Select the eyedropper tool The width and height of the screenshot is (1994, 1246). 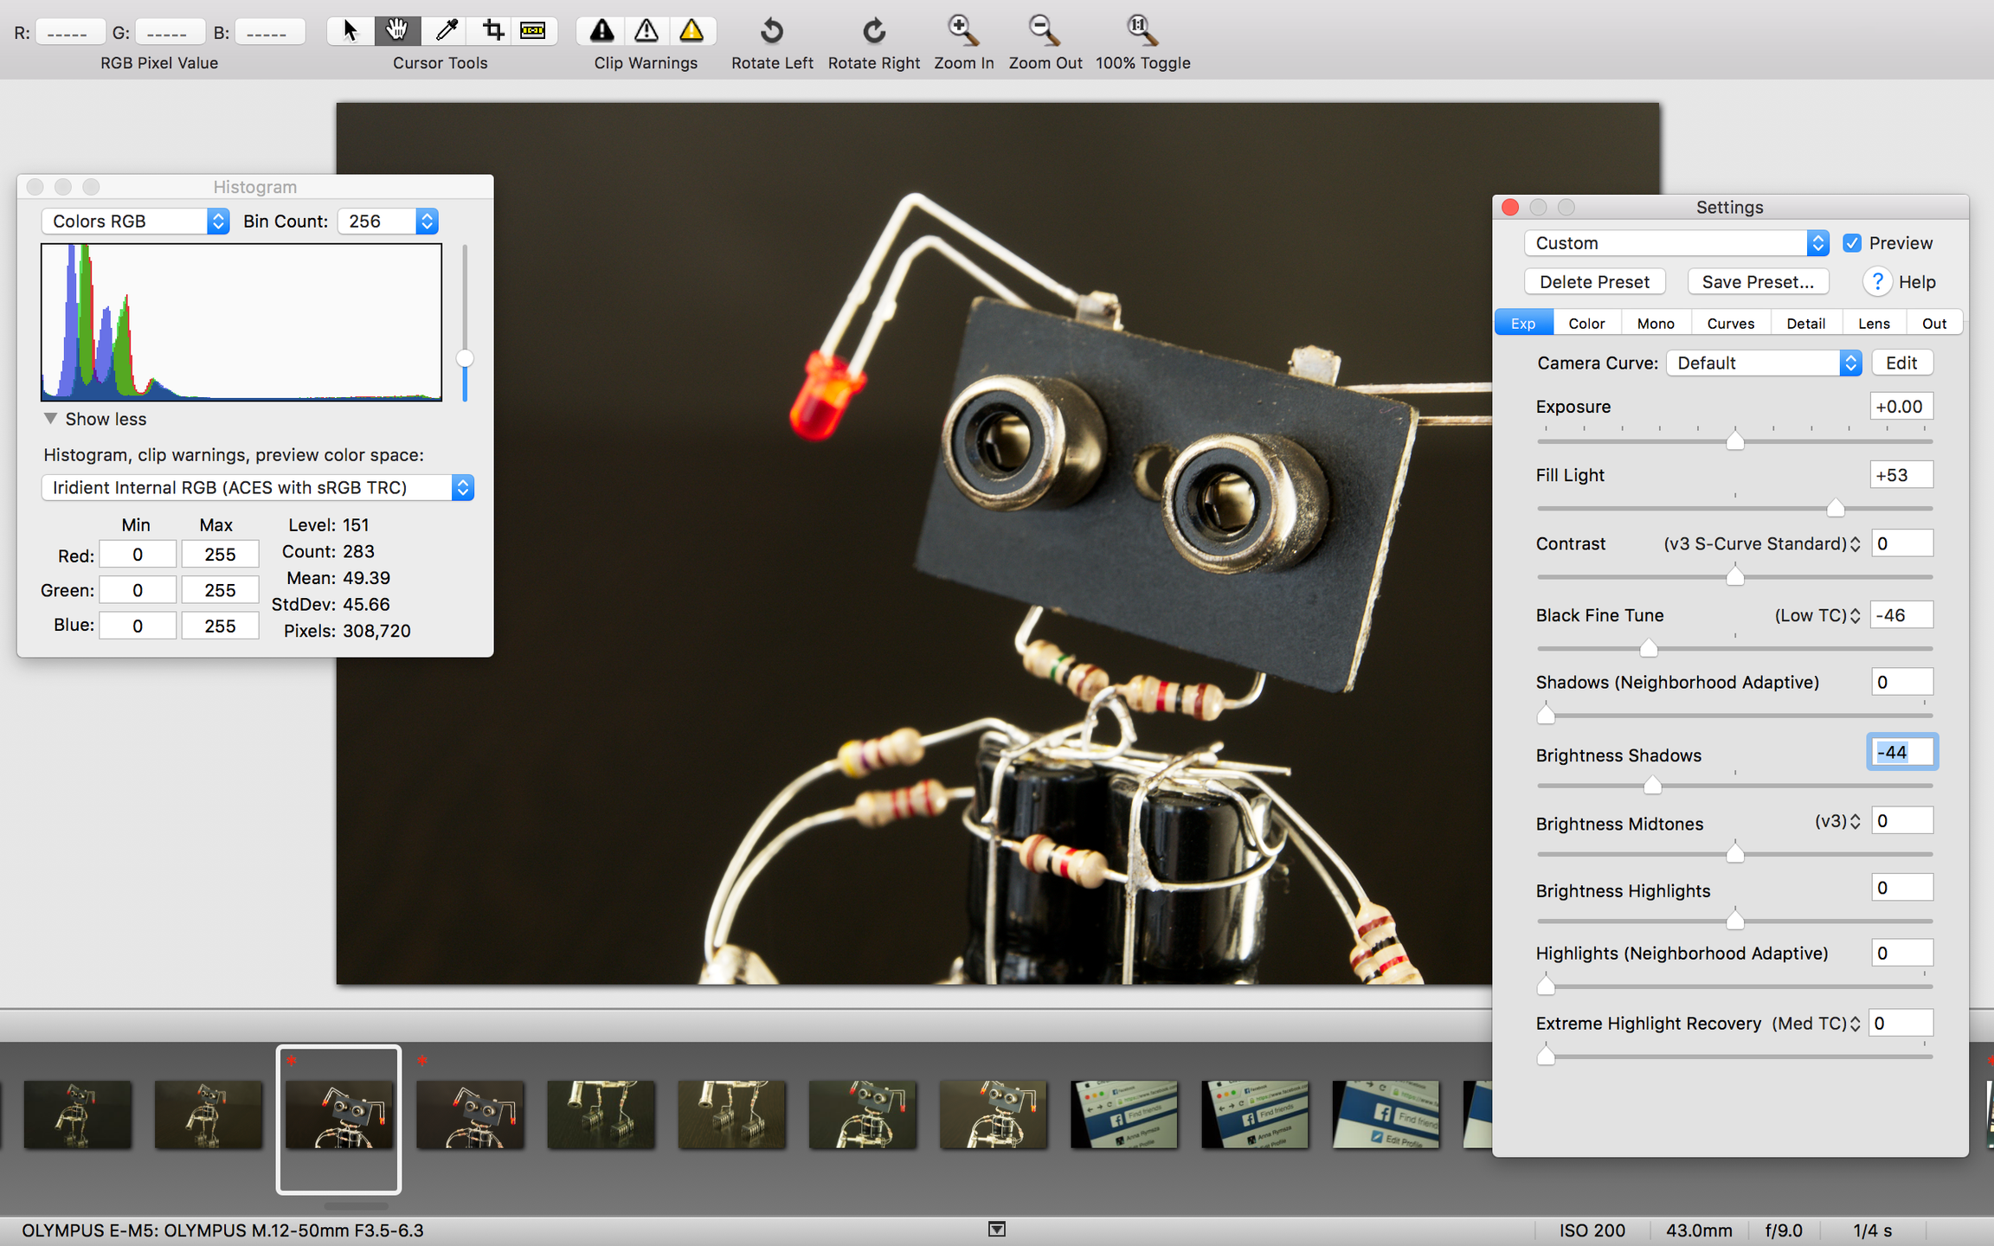[x=446, y=31]
